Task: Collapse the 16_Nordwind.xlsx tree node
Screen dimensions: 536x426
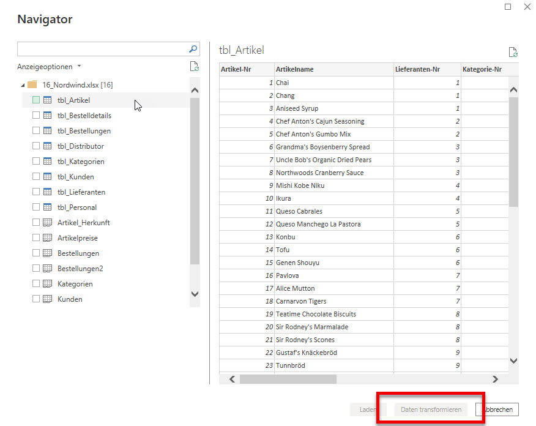Action: (23, 85)
